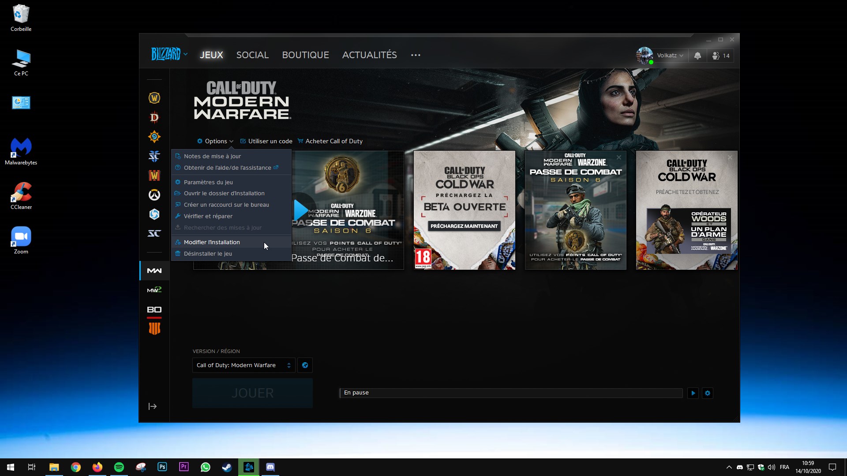Select Black Ops Cold War sidebar icon
This screenshot has height=476, width=847.
[154, 309]
